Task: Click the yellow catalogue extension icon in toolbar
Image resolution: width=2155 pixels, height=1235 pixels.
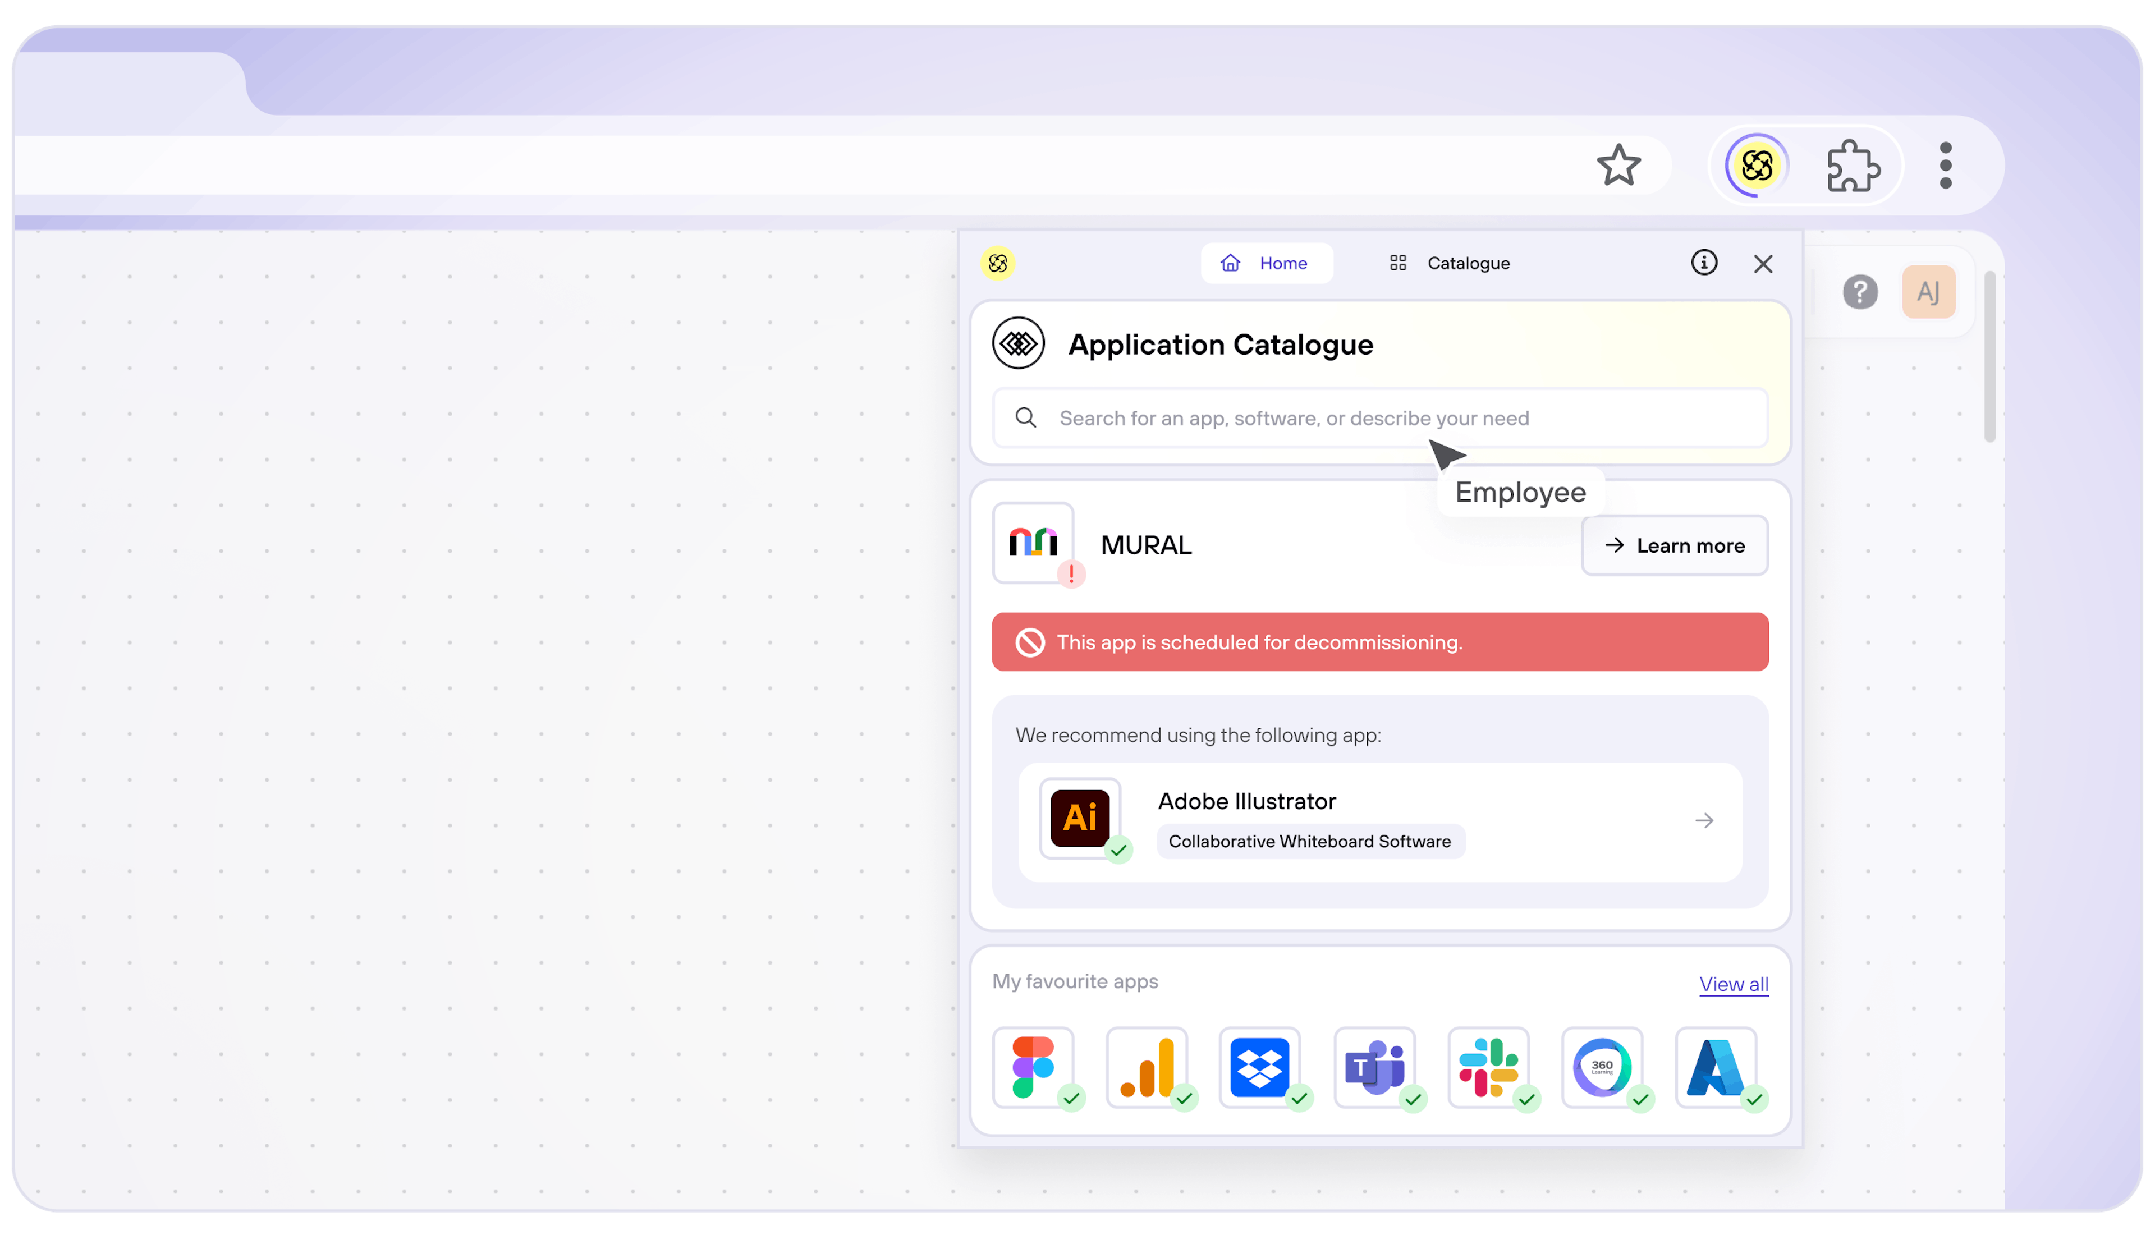Action: click(x=1757, y=166)
